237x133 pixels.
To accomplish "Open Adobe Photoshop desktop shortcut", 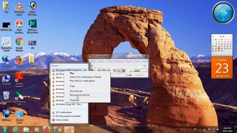I will (32, 9).
